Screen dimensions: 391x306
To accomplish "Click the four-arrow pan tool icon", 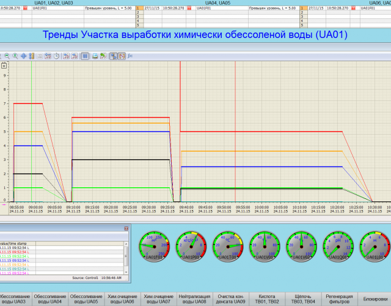I will [x=24, y=56].
